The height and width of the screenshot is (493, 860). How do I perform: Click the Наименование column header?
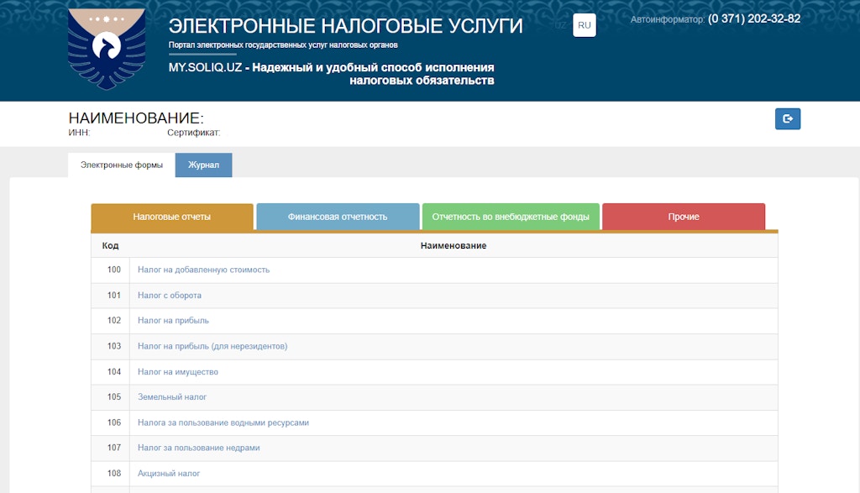[454, 245]
